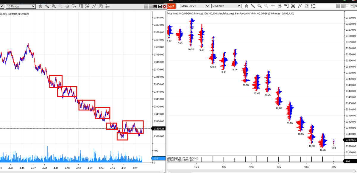Open Strategies dialog in 10 Range chart

101,6
